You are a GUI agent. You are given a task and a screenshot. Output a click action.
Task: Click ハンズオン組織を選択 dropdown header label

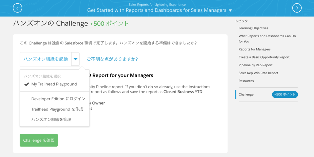[42, 76]
